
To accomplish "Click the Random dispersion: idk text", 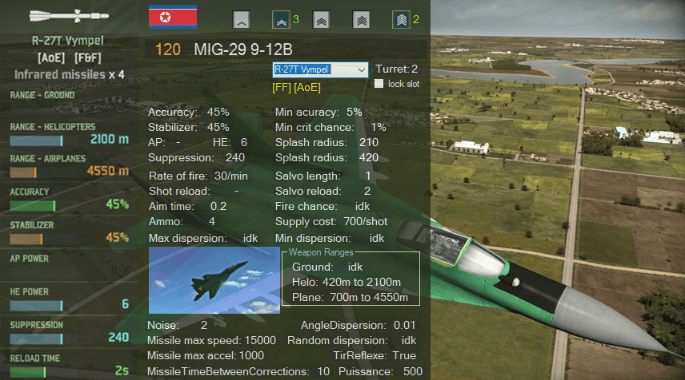I will point(351,341).
